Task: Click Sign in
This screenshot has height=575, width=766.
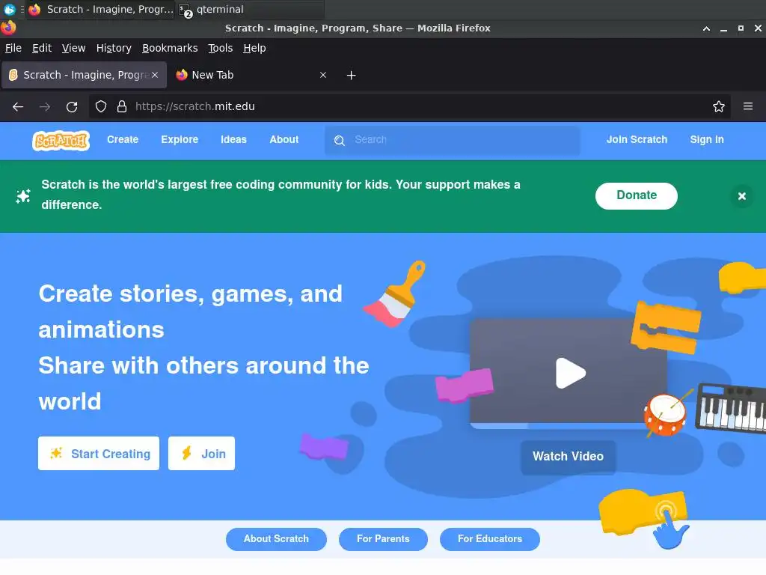Action: [x=706, y=140]
